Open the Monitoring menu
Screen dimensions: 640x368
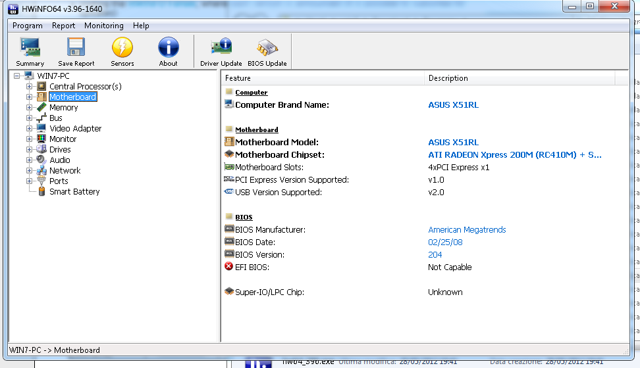pyautogui.click(x=103, y=26)
